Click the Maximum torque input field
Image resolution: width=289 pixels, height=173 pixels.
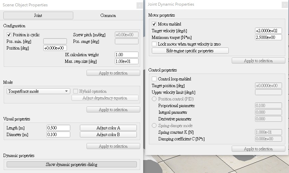click(268, 37)
